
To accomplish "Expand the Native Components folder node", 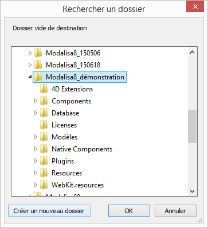I will click(36, 149).
